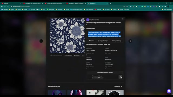The height and width of the screenshot is (97, 173).
Task: Click View More related images link
Action: pos(118,86)
